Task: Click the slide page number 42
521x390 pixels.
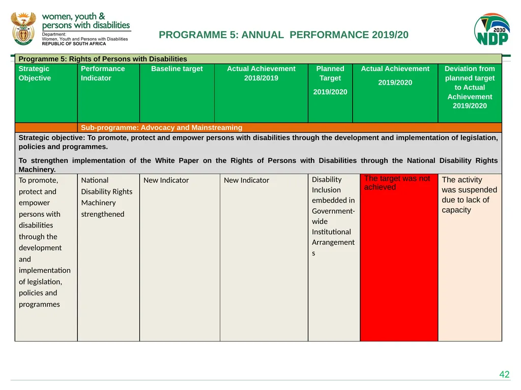Action: point(504,374)
